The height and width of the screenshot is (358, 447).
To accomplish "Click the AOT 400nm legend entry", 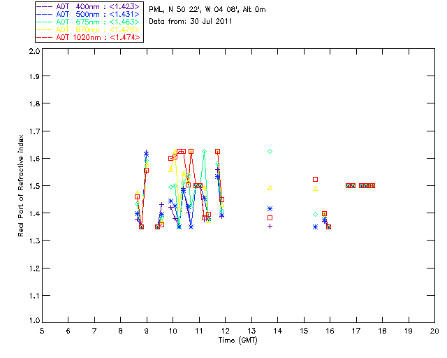I will (89, 6).
